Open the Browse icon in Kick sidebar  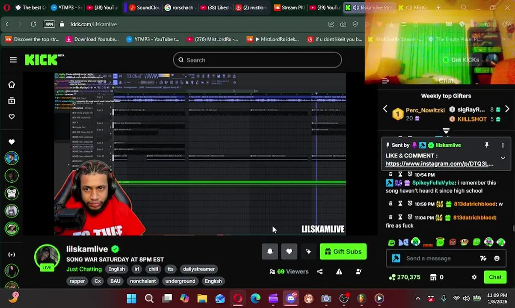click(x=12, y=101)
